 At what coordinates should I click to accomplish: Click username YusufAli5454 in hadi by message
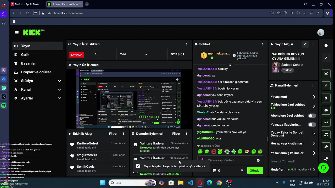click(x=207, y=69)
